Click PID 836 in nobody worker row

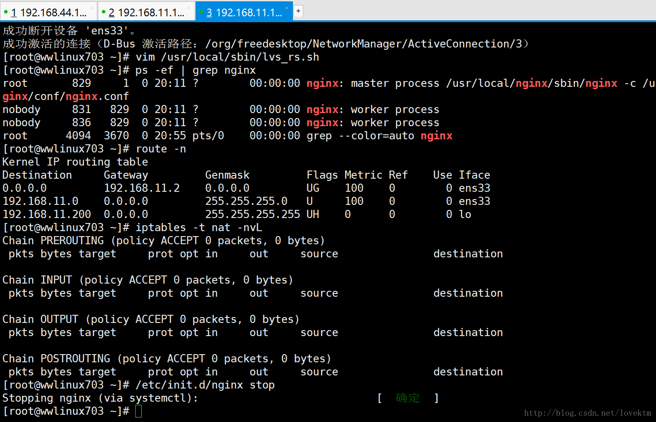[81, 123]
